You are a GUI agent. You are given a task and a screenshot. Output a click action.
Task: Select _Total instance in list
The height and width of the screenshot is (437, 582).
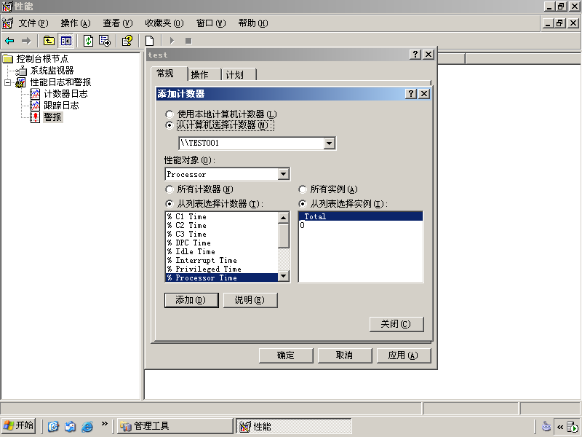coord(361,216)
